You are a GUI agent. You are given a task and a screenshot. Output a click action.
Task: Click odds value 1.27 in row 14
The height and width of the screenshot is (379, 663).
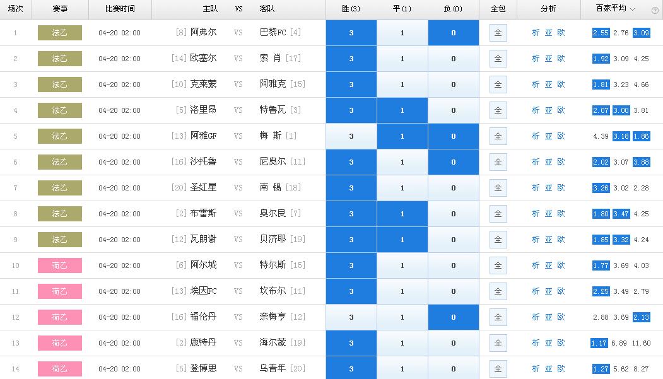(601, 369)
